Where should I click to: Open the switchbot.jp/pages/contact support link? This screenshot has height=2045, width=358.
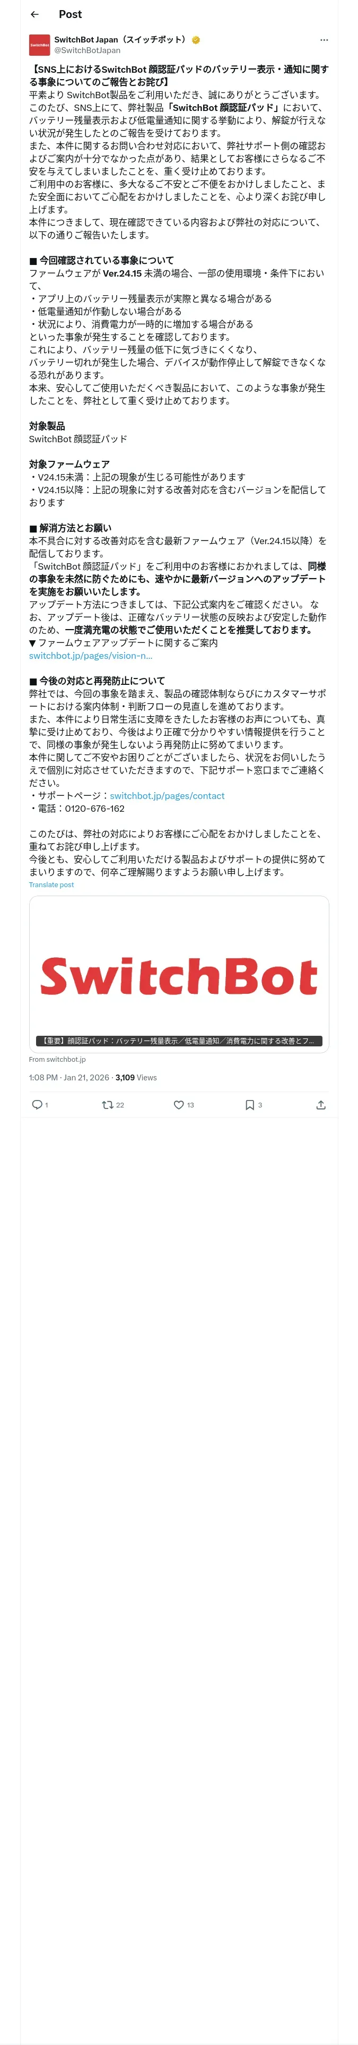(167, 795)
